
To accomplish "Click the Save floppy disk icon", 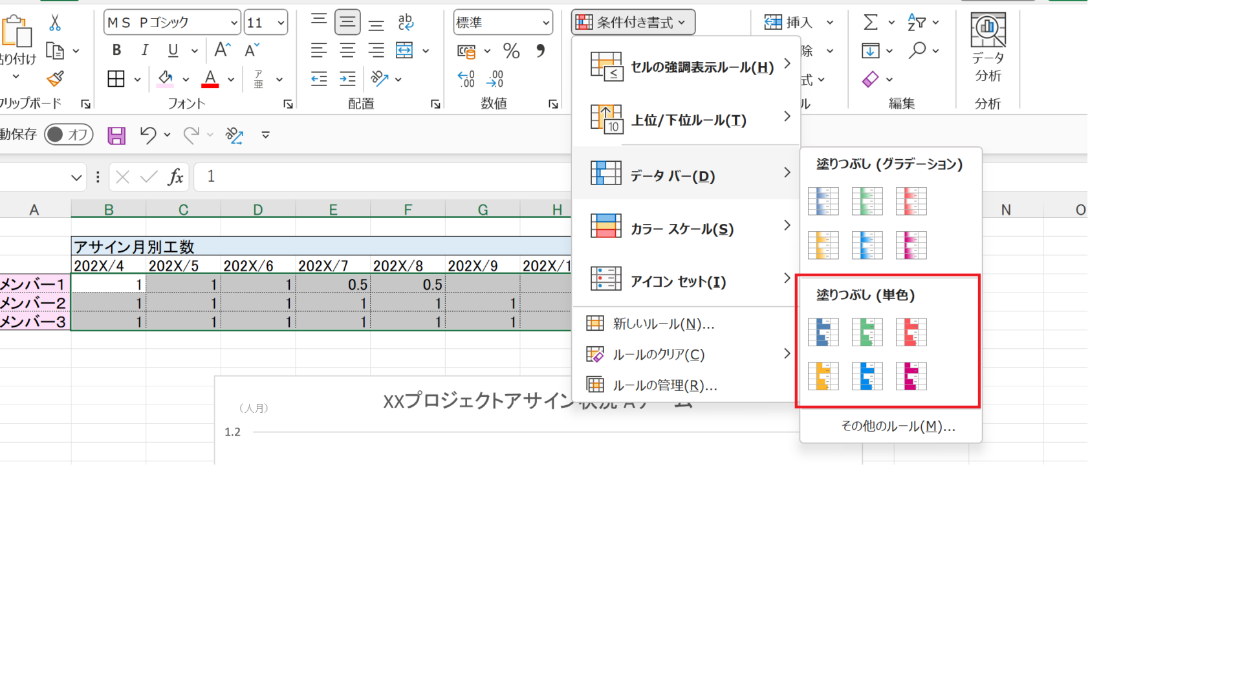I will pos(116,135).
